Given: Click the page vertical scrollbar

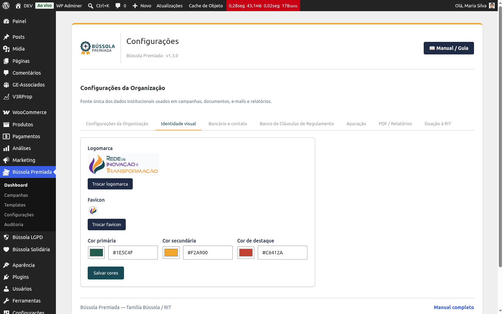Looking at the screenshot, I should 500,137.
